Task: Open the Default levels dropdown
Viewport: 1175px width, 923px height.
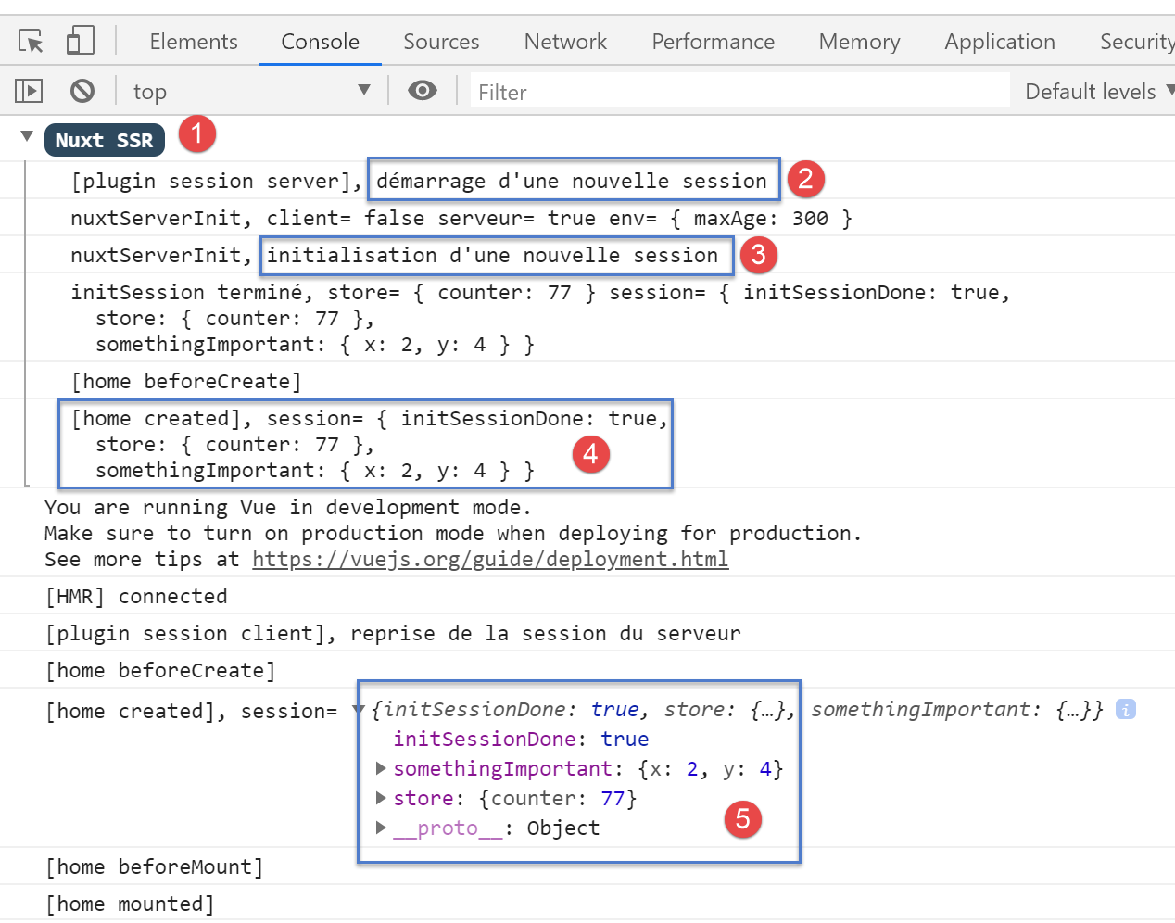Action: (1098, 92)
